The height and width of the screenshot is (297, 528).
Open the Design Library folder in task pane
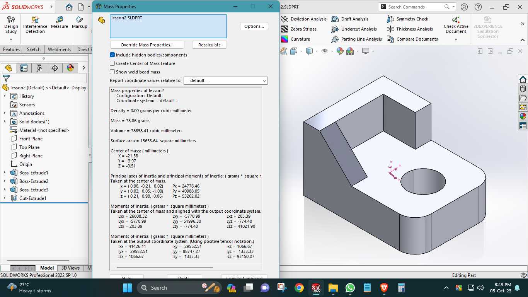tap(523, 98)
